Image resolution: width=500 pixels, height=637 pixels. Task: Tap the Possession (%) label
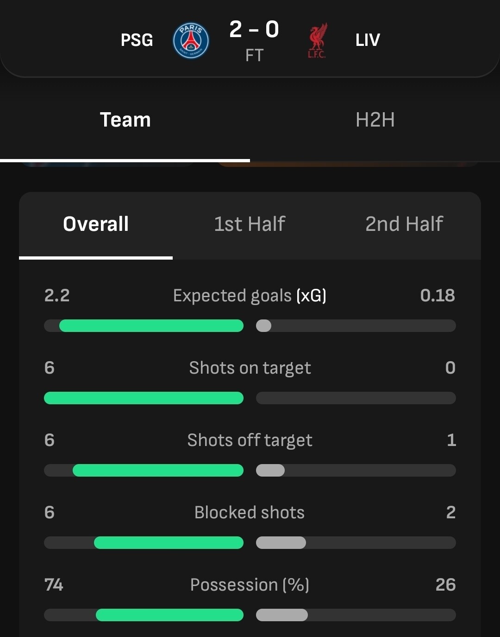point(250,585)
